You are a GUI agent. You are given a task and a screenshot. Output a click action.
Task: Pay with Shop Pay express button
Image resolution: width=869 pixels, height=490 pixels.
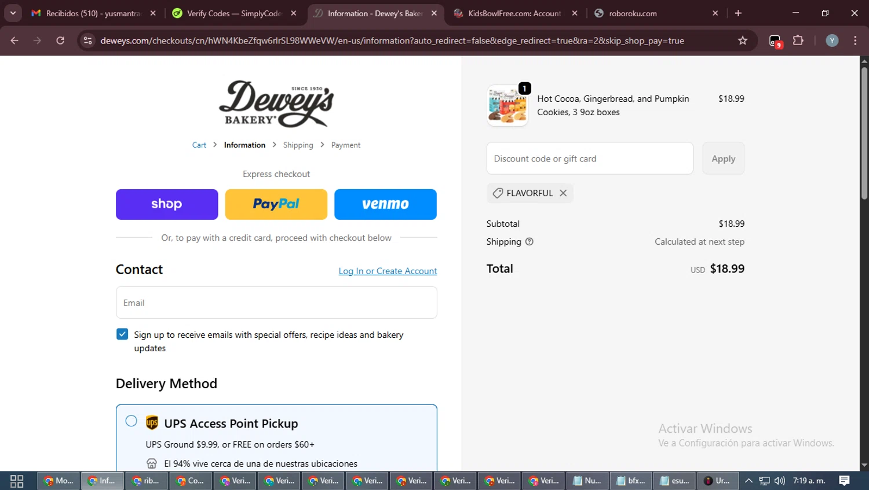[x=167, y=204]
